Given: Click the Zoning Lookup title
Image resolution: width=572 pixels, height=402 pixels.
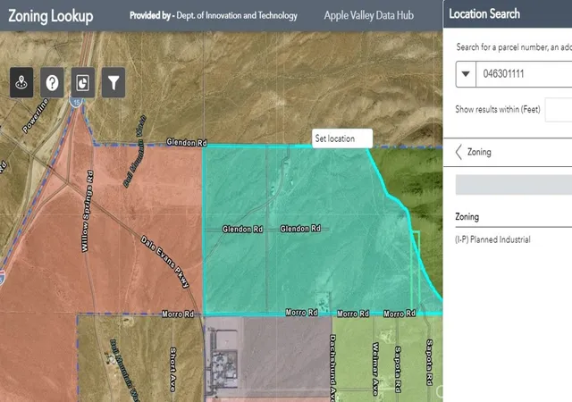Looking at the screenshot, I should click(x=51, y=16).
